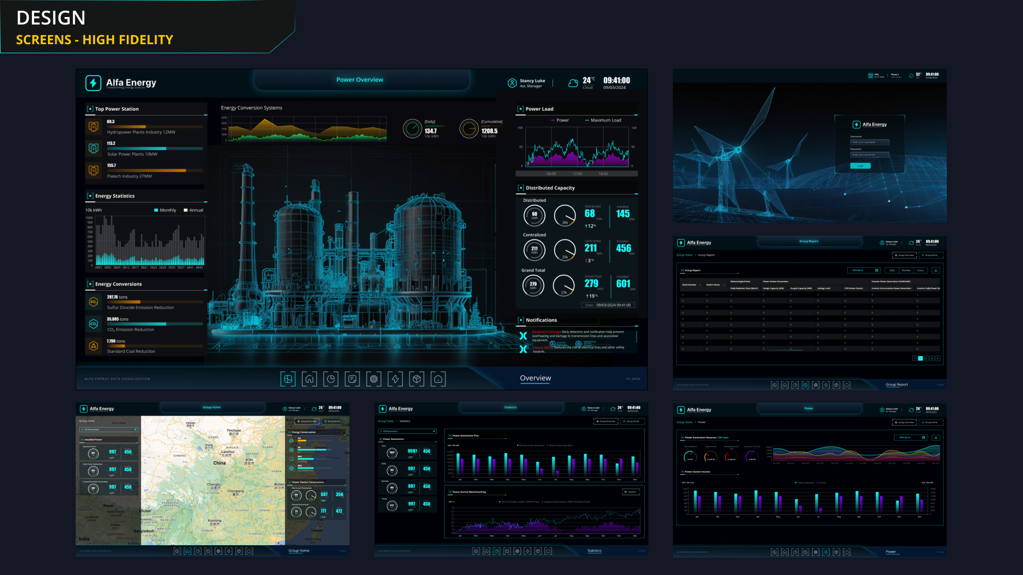The width and height of the screenshot is (1023, 575).
Task: Click the report note icon in bottom nav
Action: pos(352,379)
